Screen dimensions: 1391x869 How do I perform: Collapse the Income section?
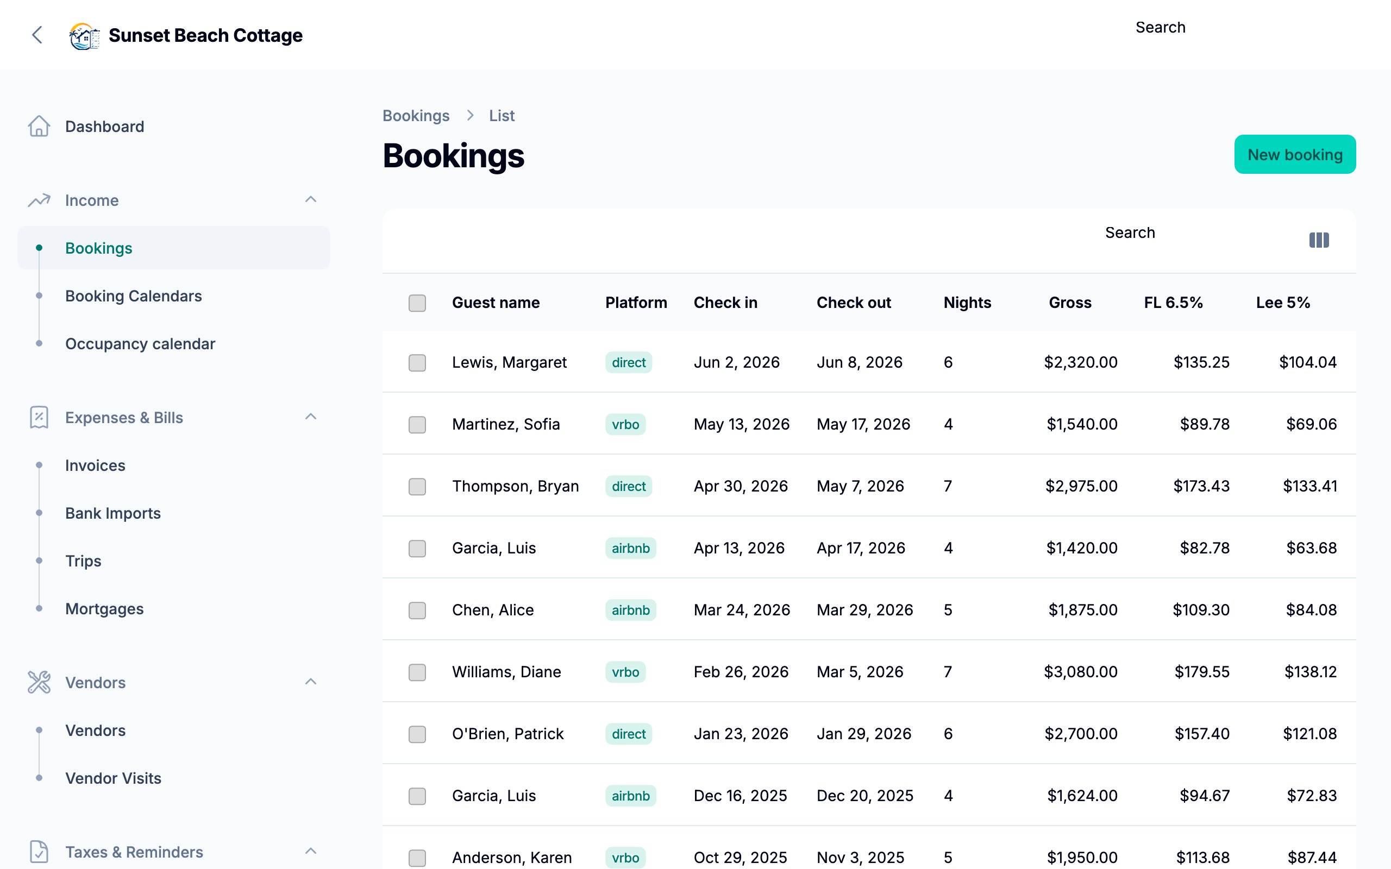pyautogui.click(x=311, y=199)
